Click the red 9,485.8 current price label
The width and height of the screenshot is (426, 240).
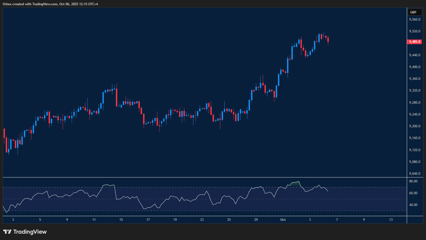tap(414, 42)
